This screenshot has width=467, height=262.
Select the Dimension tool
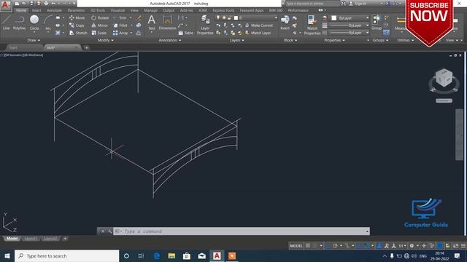coord(167,23)
